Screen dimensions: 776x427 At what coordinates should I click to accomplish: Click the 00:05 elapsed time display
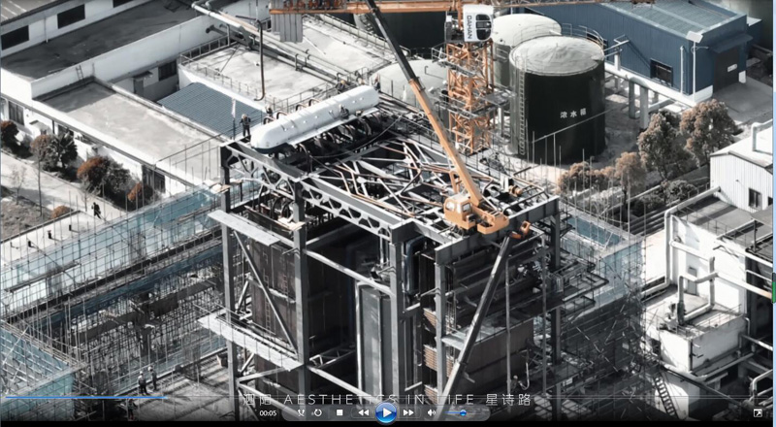click(268, 412)
